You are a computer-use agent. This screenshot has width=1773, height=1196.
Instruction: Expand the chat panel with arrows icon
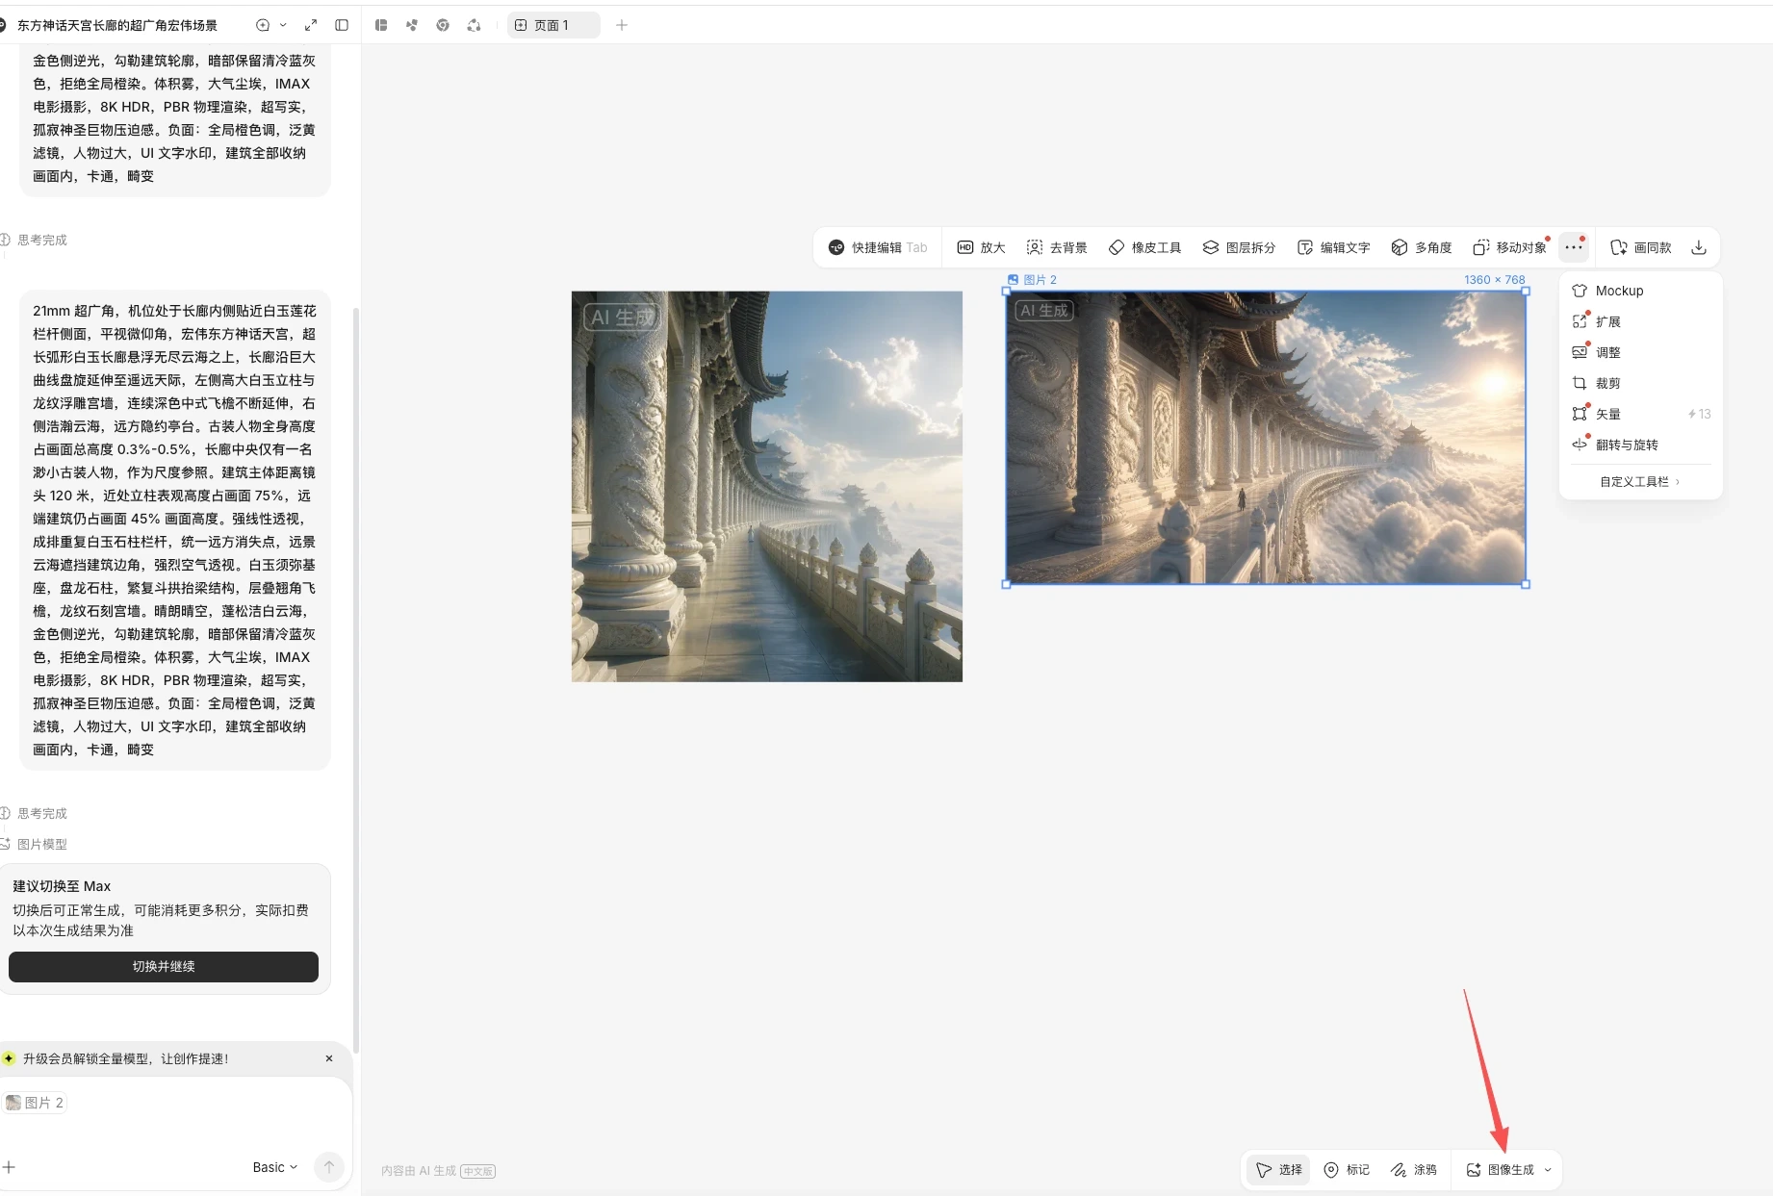click(x=311, y=25)
